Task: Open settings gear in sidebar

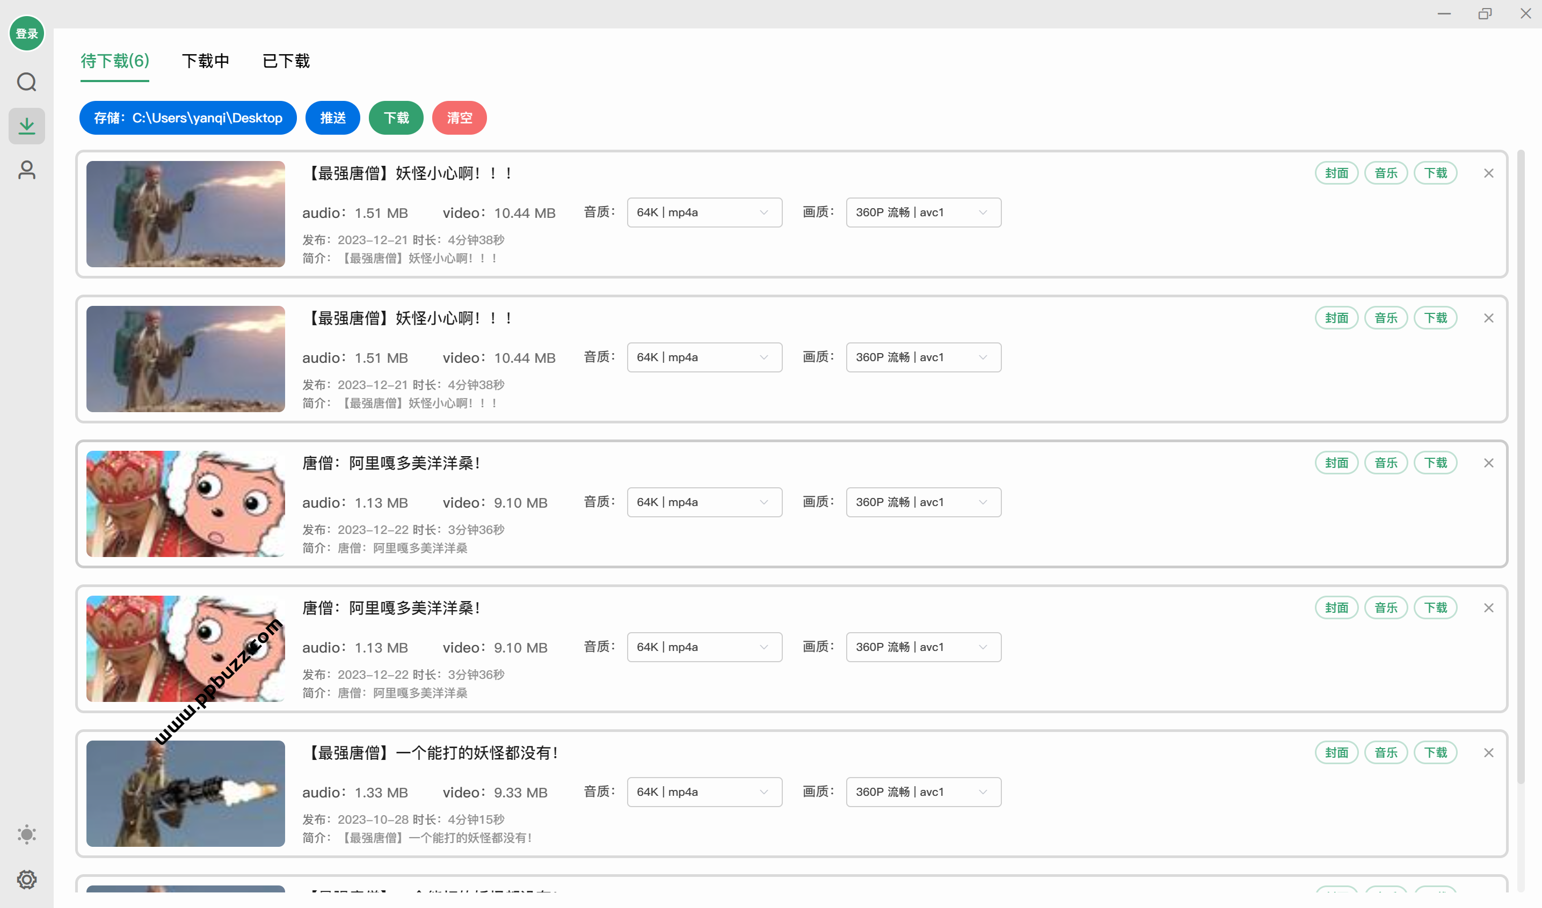Action: tap(26, 879)
